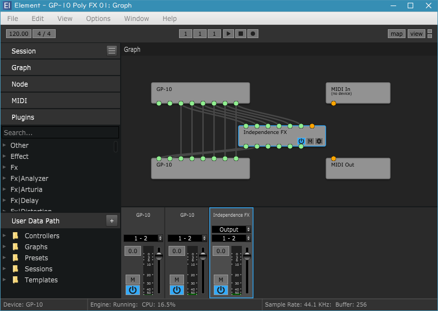Expand the Controllers folder tree arrow
This screenshot has width=438, height=311.
(x=4, y=235)
